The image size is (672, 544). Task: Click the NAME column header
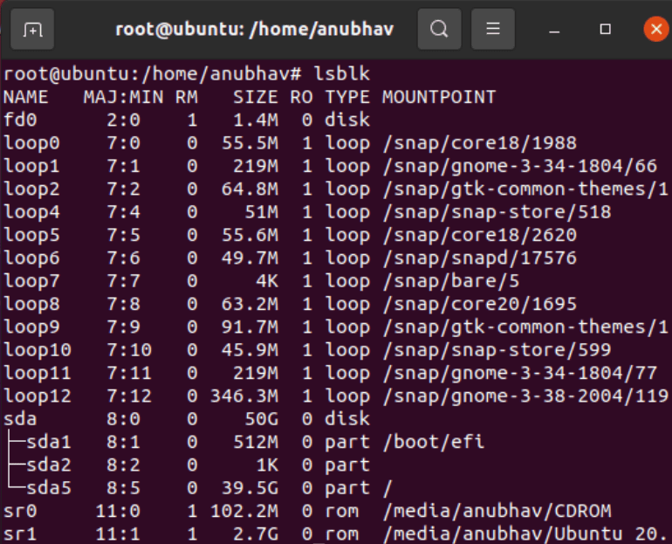[x=25, y=97]
